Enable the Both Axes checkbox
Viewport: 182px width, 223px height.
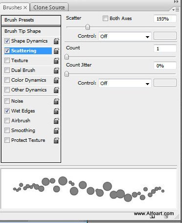coord(105,18)
